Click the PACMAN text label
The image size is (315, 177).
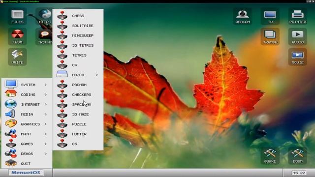[x=79, y=85]
